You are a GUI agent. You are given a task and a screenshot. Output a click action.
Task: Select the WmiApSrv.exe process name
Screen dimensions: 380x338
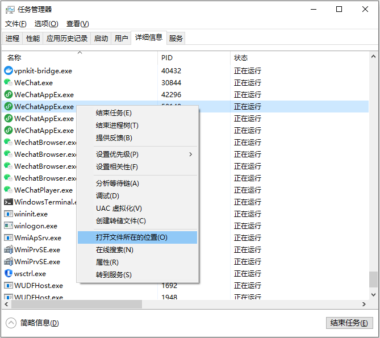37,237
